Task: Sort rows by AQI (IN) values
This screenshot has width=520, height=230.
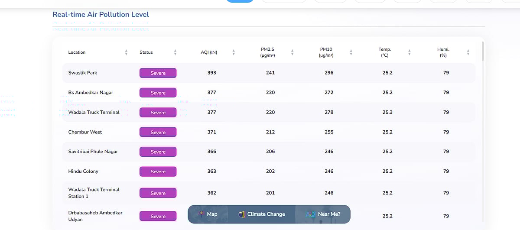Action: 234,52
